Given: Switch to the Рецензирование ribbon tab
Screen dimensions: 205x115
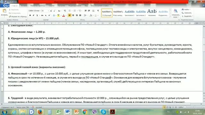Looking at the screenshot, I should (75, 6).
